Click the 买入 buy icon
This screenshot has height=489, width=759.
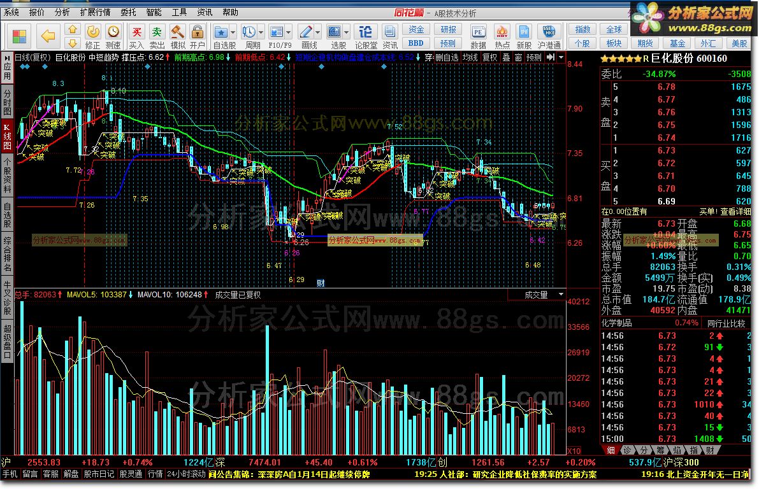(136, 32)
